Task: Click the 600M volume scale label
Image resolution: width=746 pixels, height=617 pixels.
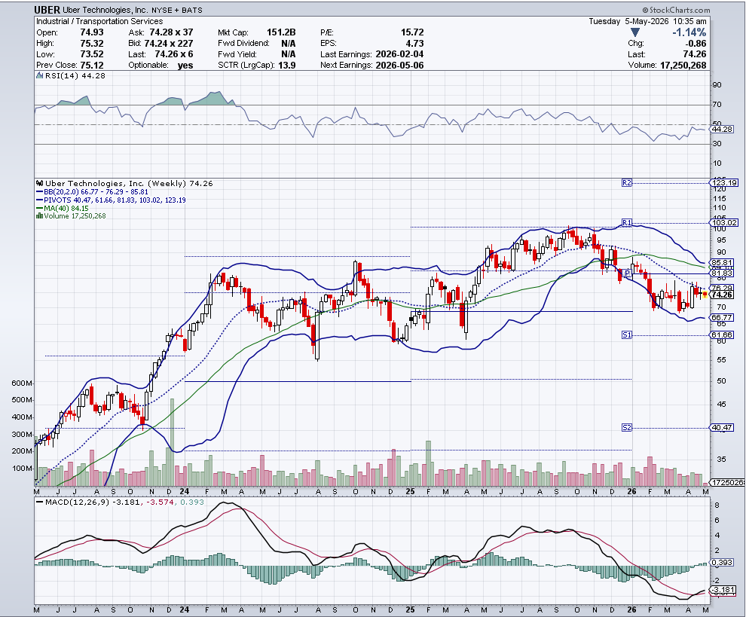Action: coord(22,383)
